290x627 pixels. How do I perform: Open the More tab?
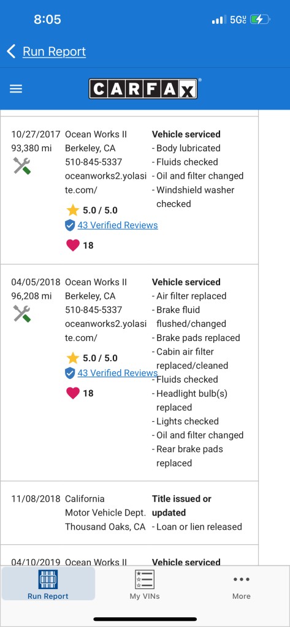point(242,584)
